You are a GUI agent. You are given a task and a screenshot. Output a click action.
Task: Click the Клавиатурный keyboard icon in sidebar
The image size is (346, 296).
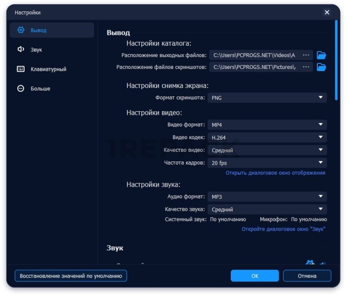[x=20, y=69]
